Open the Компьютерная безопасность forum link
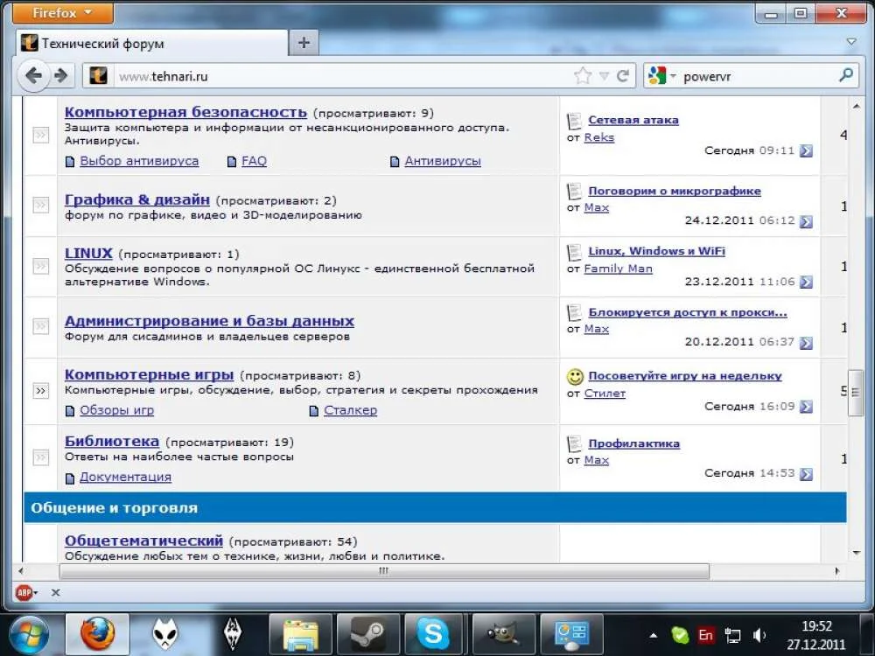This screenshot has height=656, width=875. click(x=185, y=112)
